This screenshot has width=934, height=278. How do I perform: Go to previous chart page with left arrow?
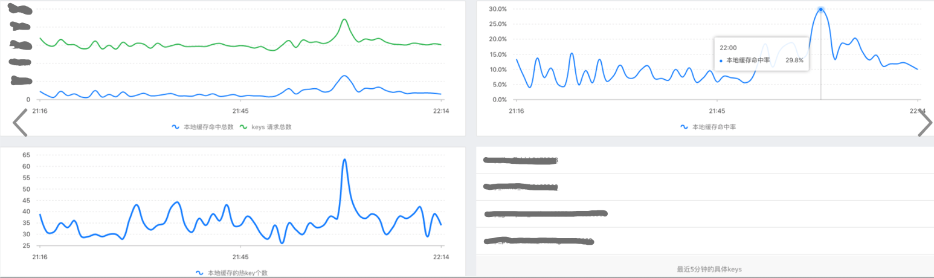click(x=20, y=123)
